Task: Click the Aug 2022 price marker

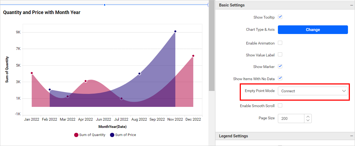Action: click(x=139, y=74)
